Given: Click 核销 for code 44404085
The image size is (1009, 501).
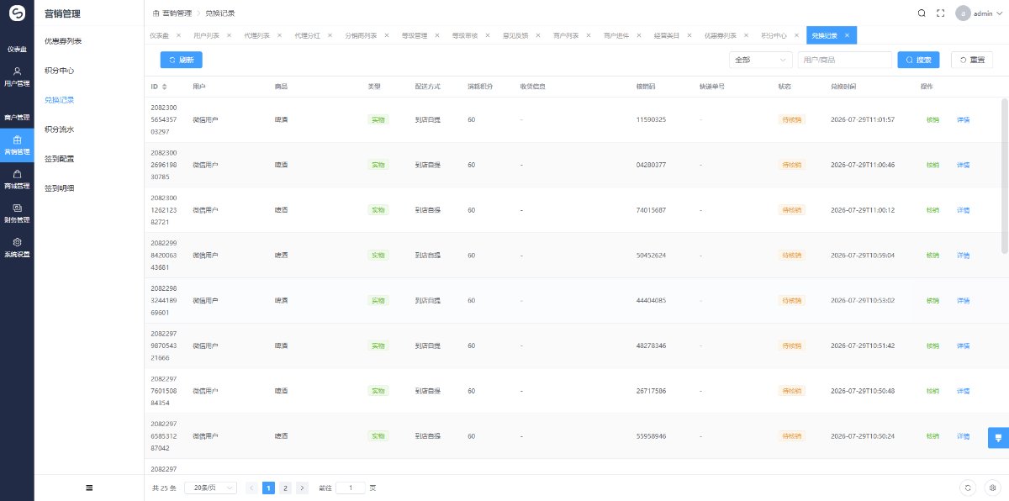Looking at the screenshot, I should [x=932, y=301].
